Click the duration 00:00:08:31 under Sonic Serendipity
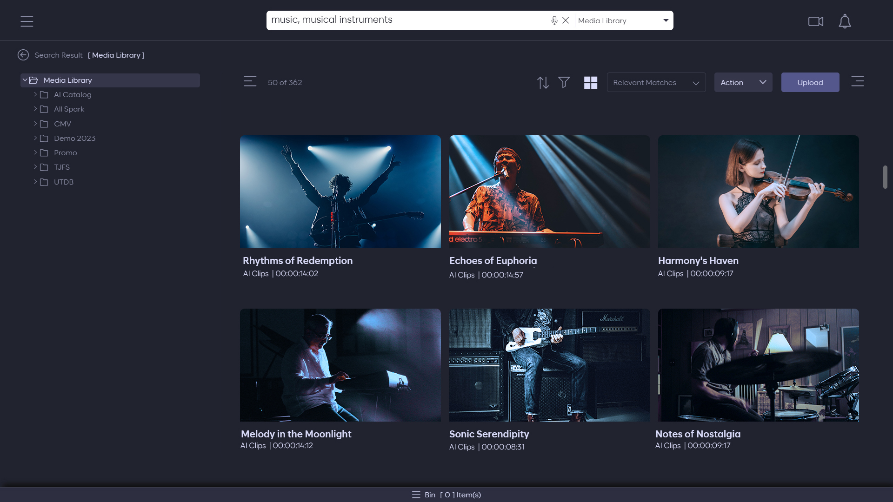The width and height of the screenshot is (893, 502). coord(503,447)
